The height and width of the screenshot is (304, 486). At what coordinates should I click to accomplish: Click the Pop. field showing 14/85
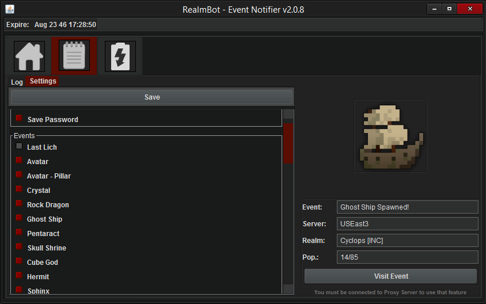pyautogui.click(x=407, y=257)
